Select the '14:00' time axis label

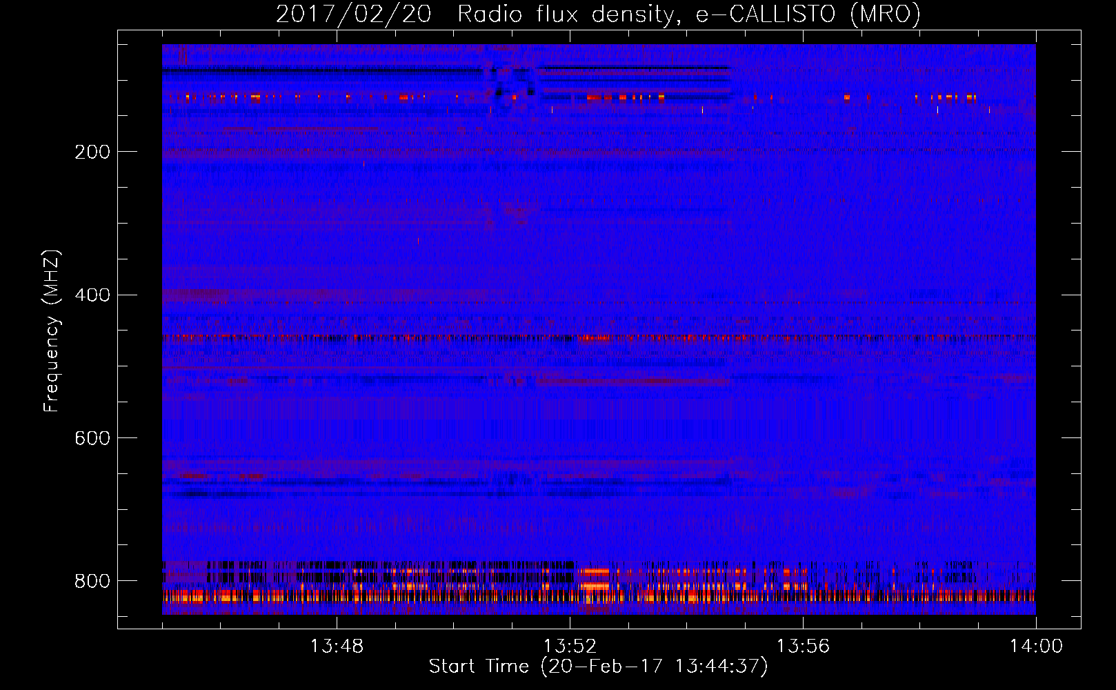[x=1036, y=647]
